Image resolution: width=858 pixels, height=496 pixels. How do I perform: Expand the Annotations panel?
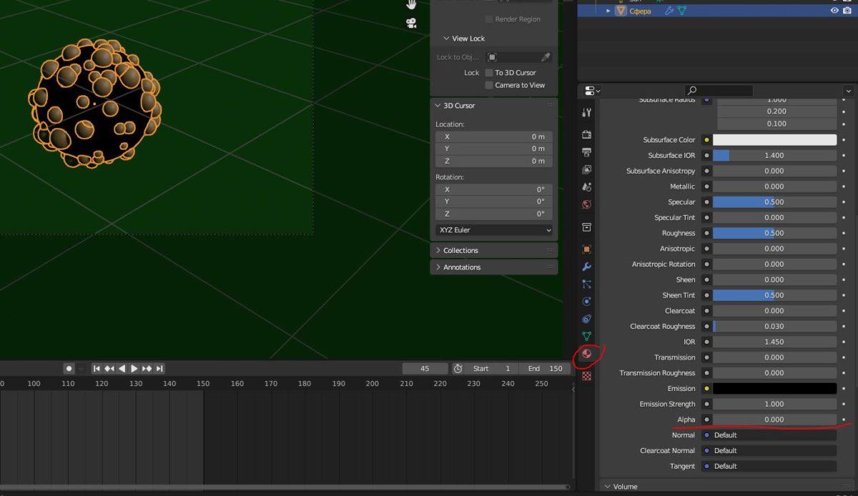click(438, 267)
